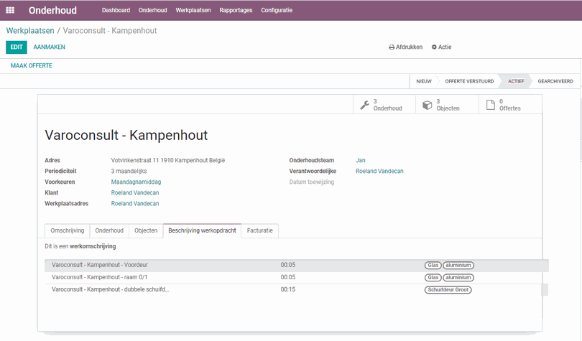Click the Schuifdeur Groot tag
582x341 pixels.
448,290
